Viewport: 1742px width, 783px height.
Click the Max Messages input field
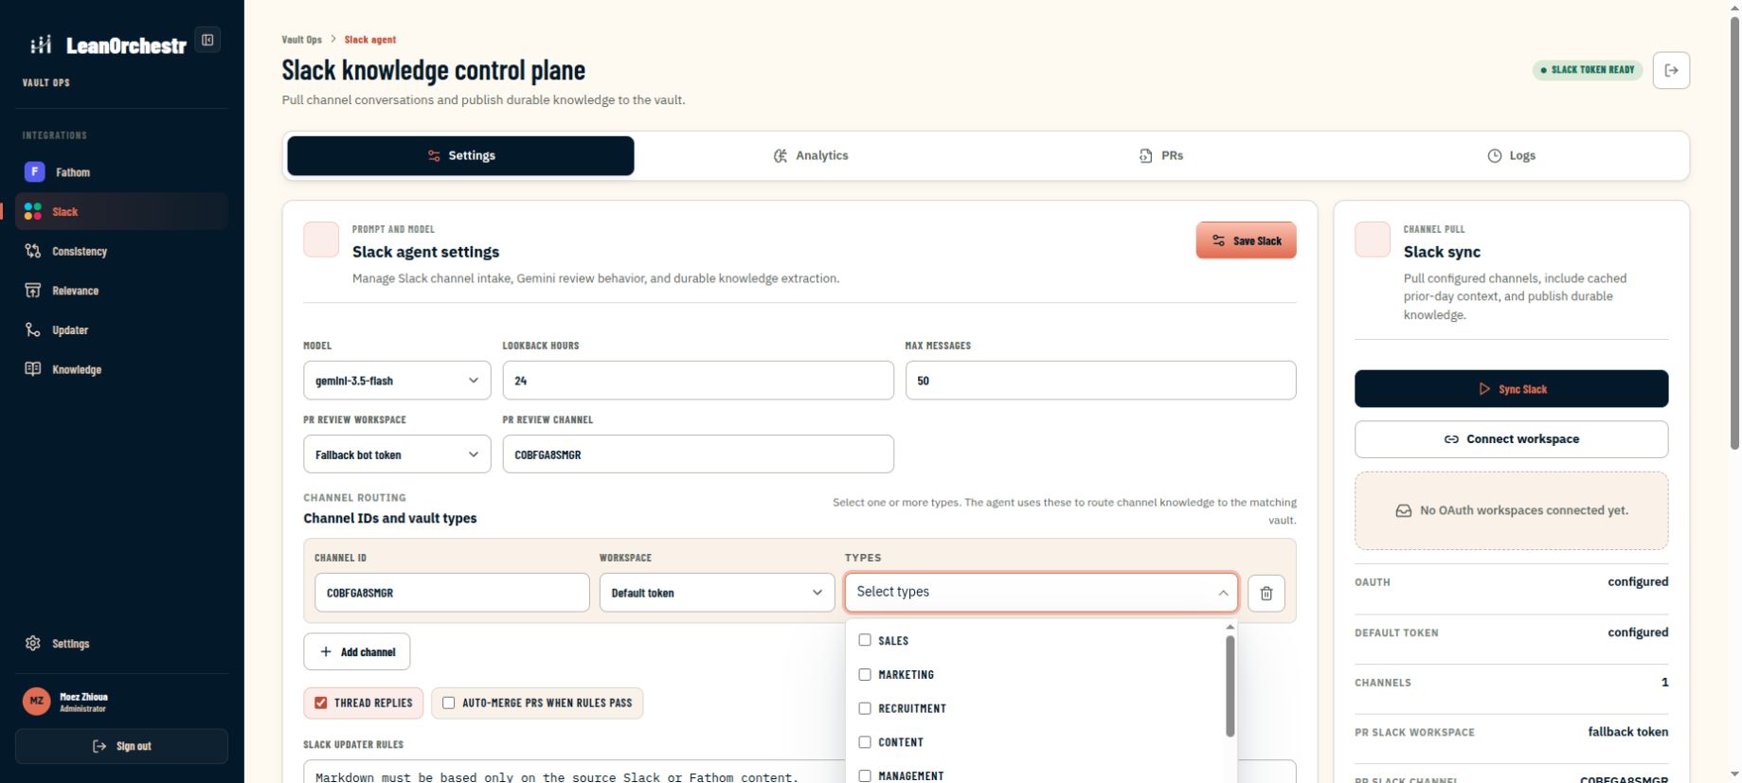[1101, 381]
